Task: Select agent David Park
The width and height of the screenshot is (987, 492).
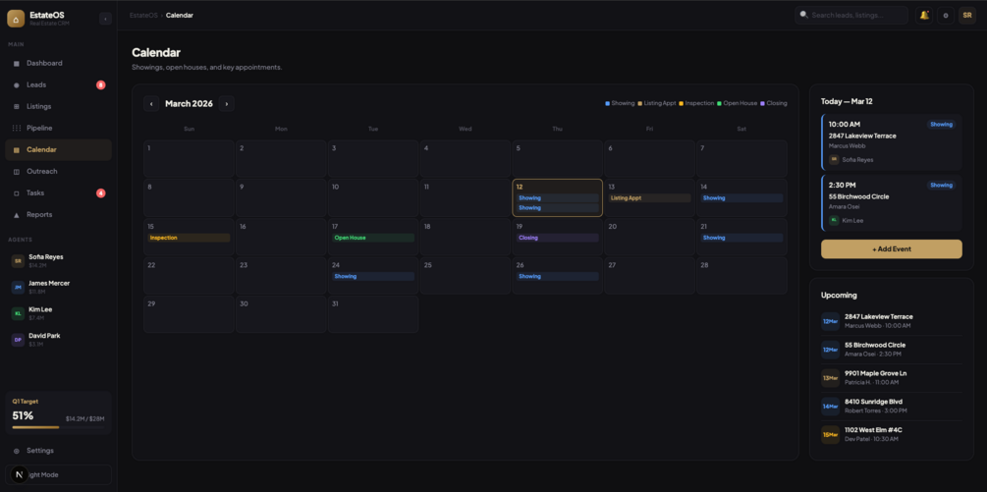Action: click(x=59, y=339)
